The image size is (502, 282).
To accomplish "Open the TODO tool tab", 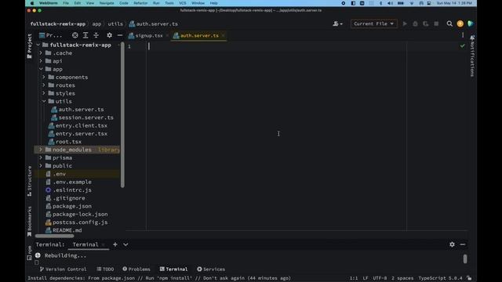I will (x=105, y=269).
